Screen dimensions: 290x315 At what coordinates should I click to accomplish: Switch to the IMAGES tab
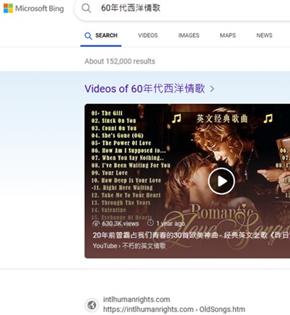coord(189,35)
